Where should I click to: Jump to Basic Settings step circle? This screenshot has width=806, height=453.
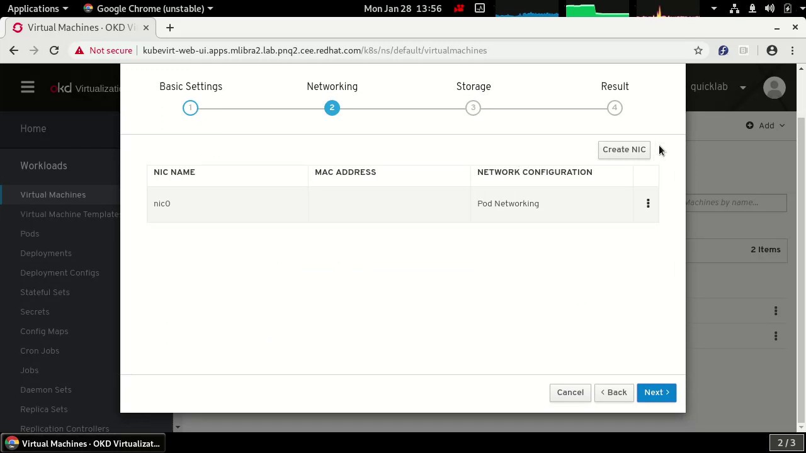click(190, 108)
